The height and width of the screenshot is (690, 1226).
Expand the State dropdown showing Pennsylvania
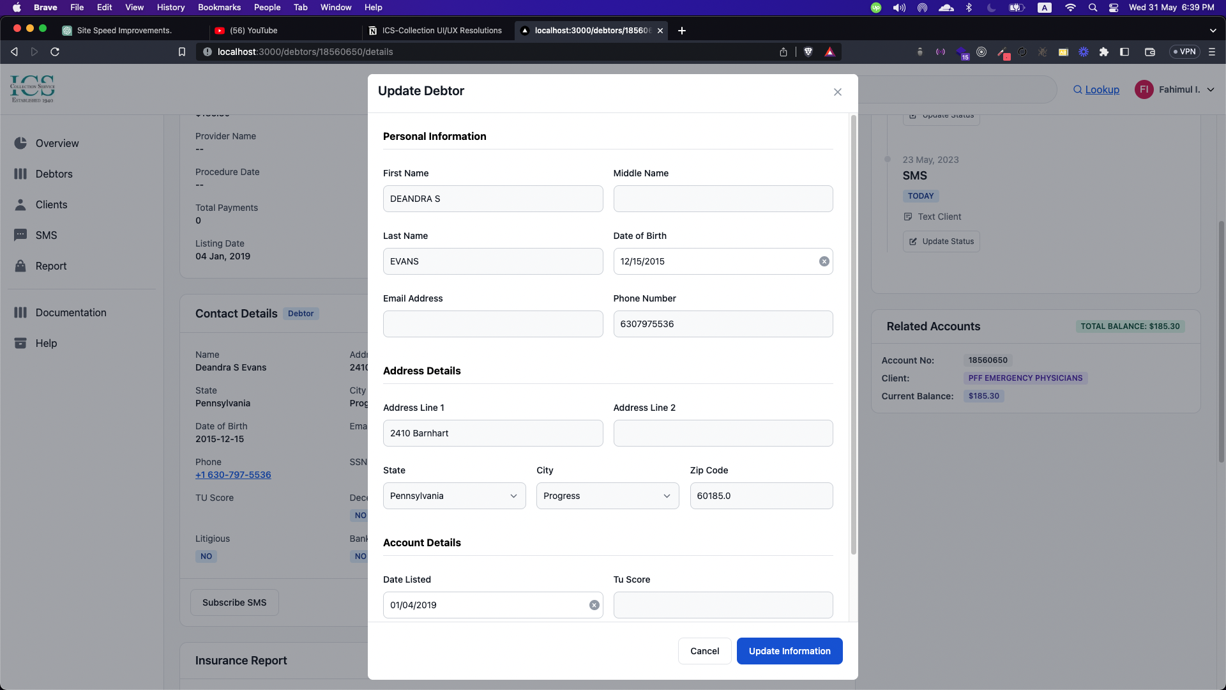click(x=454, y=496)
